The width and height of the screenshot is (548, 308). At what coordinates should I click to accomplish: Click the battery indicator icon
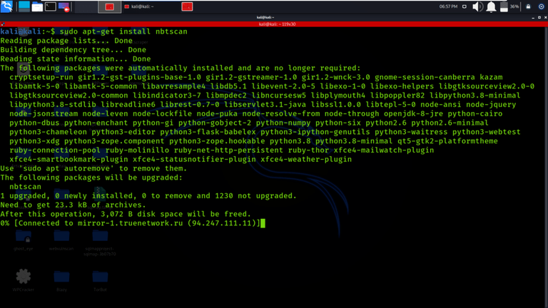coord(504,6)
